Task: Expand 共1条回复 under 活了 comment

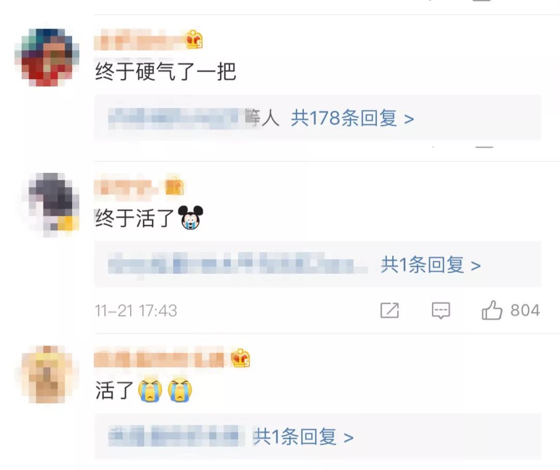Action: 303,437
